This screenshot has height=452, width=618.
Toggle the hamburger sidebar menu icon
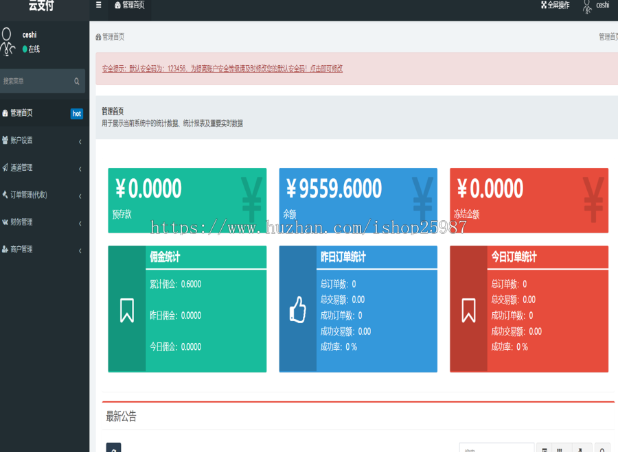[98, 5]
